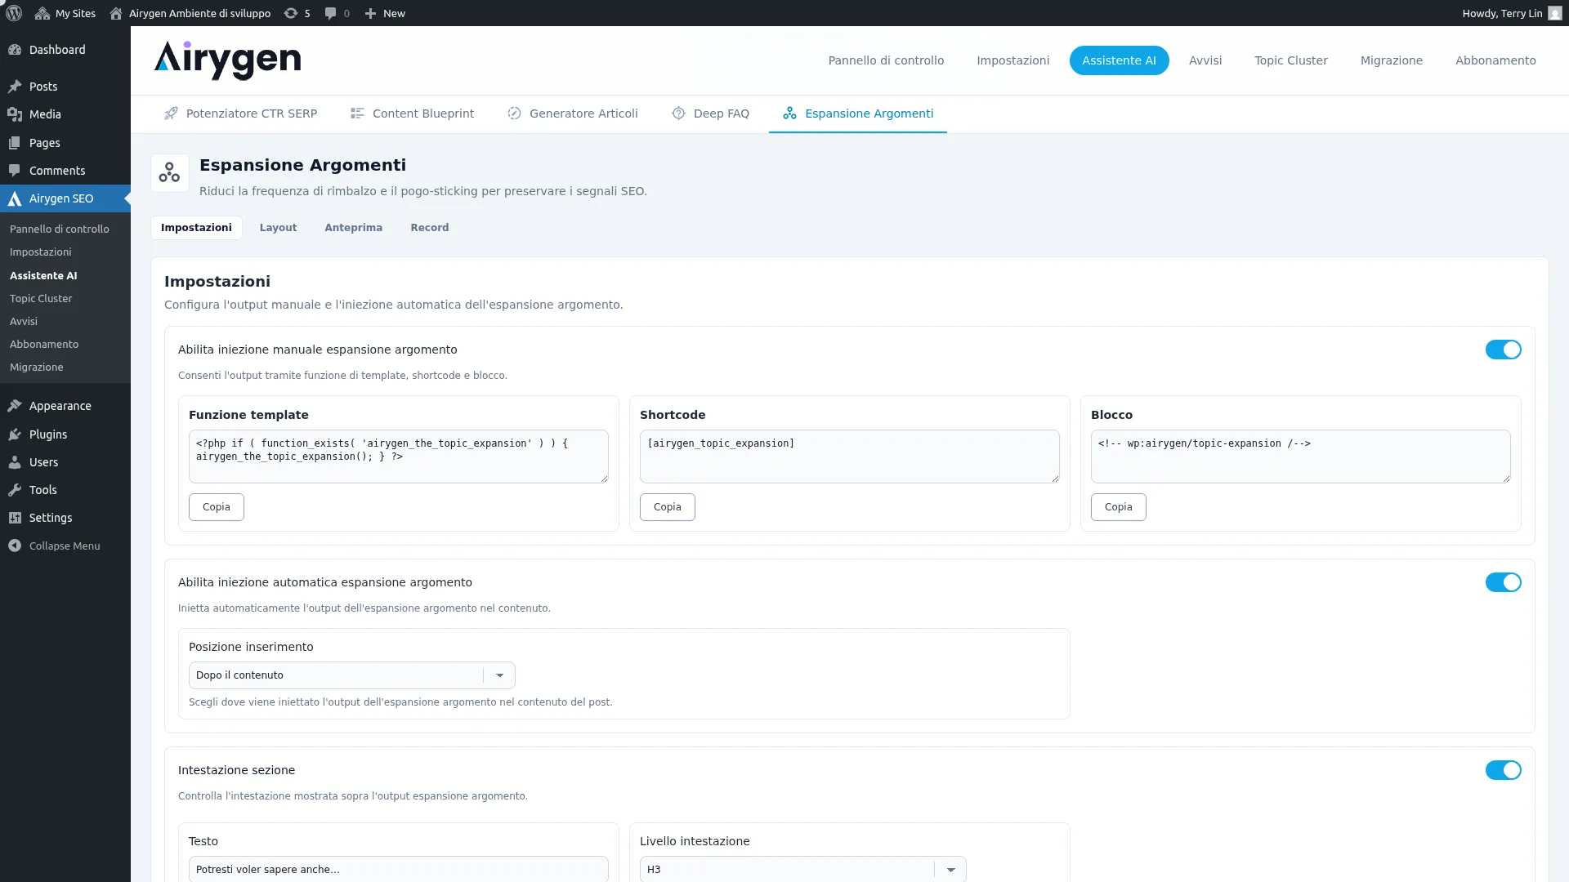This screenshot has height=882, width=1569.
Task: Open Pannello di controllo in sidebar submenu
Action: pyautogui.click(x=60, y=229)
